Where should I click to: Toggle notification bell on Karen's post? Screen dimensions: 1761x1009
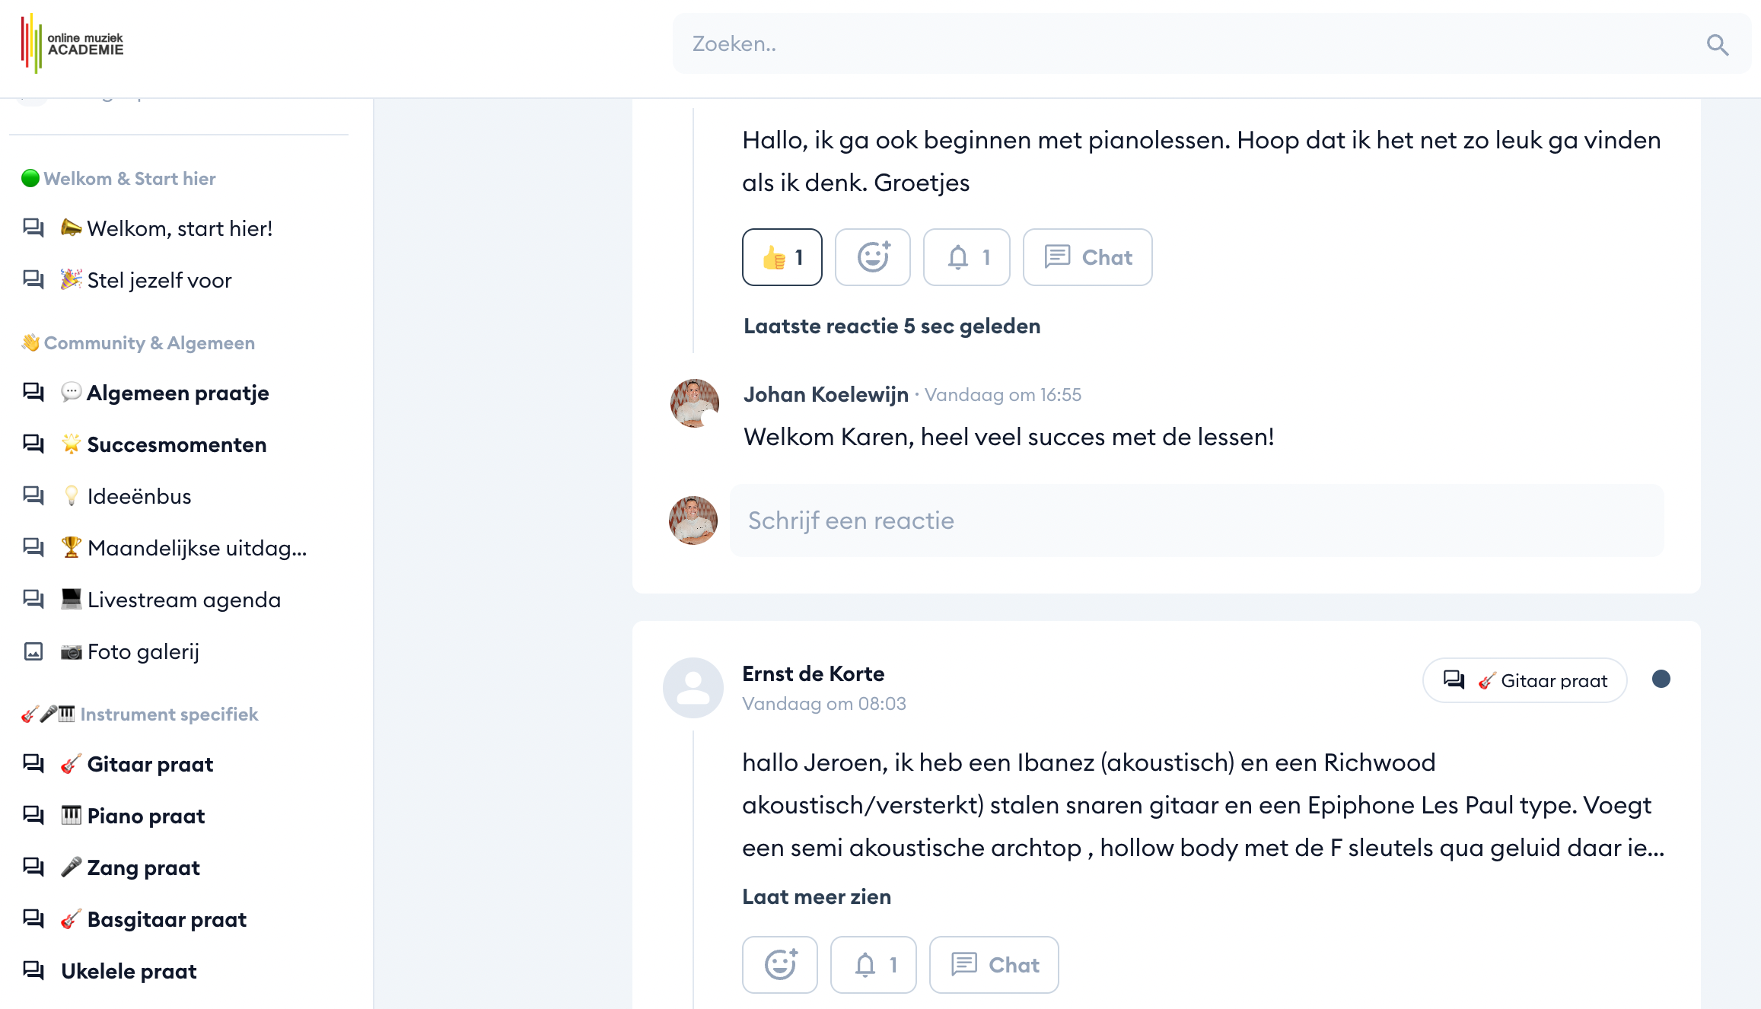click(966, 257)
